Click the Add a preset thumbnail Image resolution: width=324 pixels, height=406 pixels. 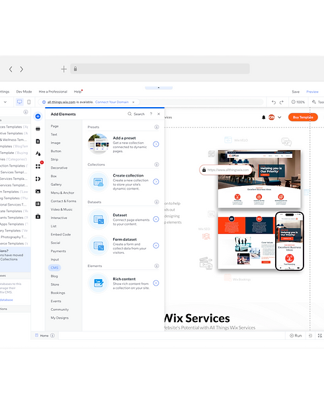coord(99,144)
